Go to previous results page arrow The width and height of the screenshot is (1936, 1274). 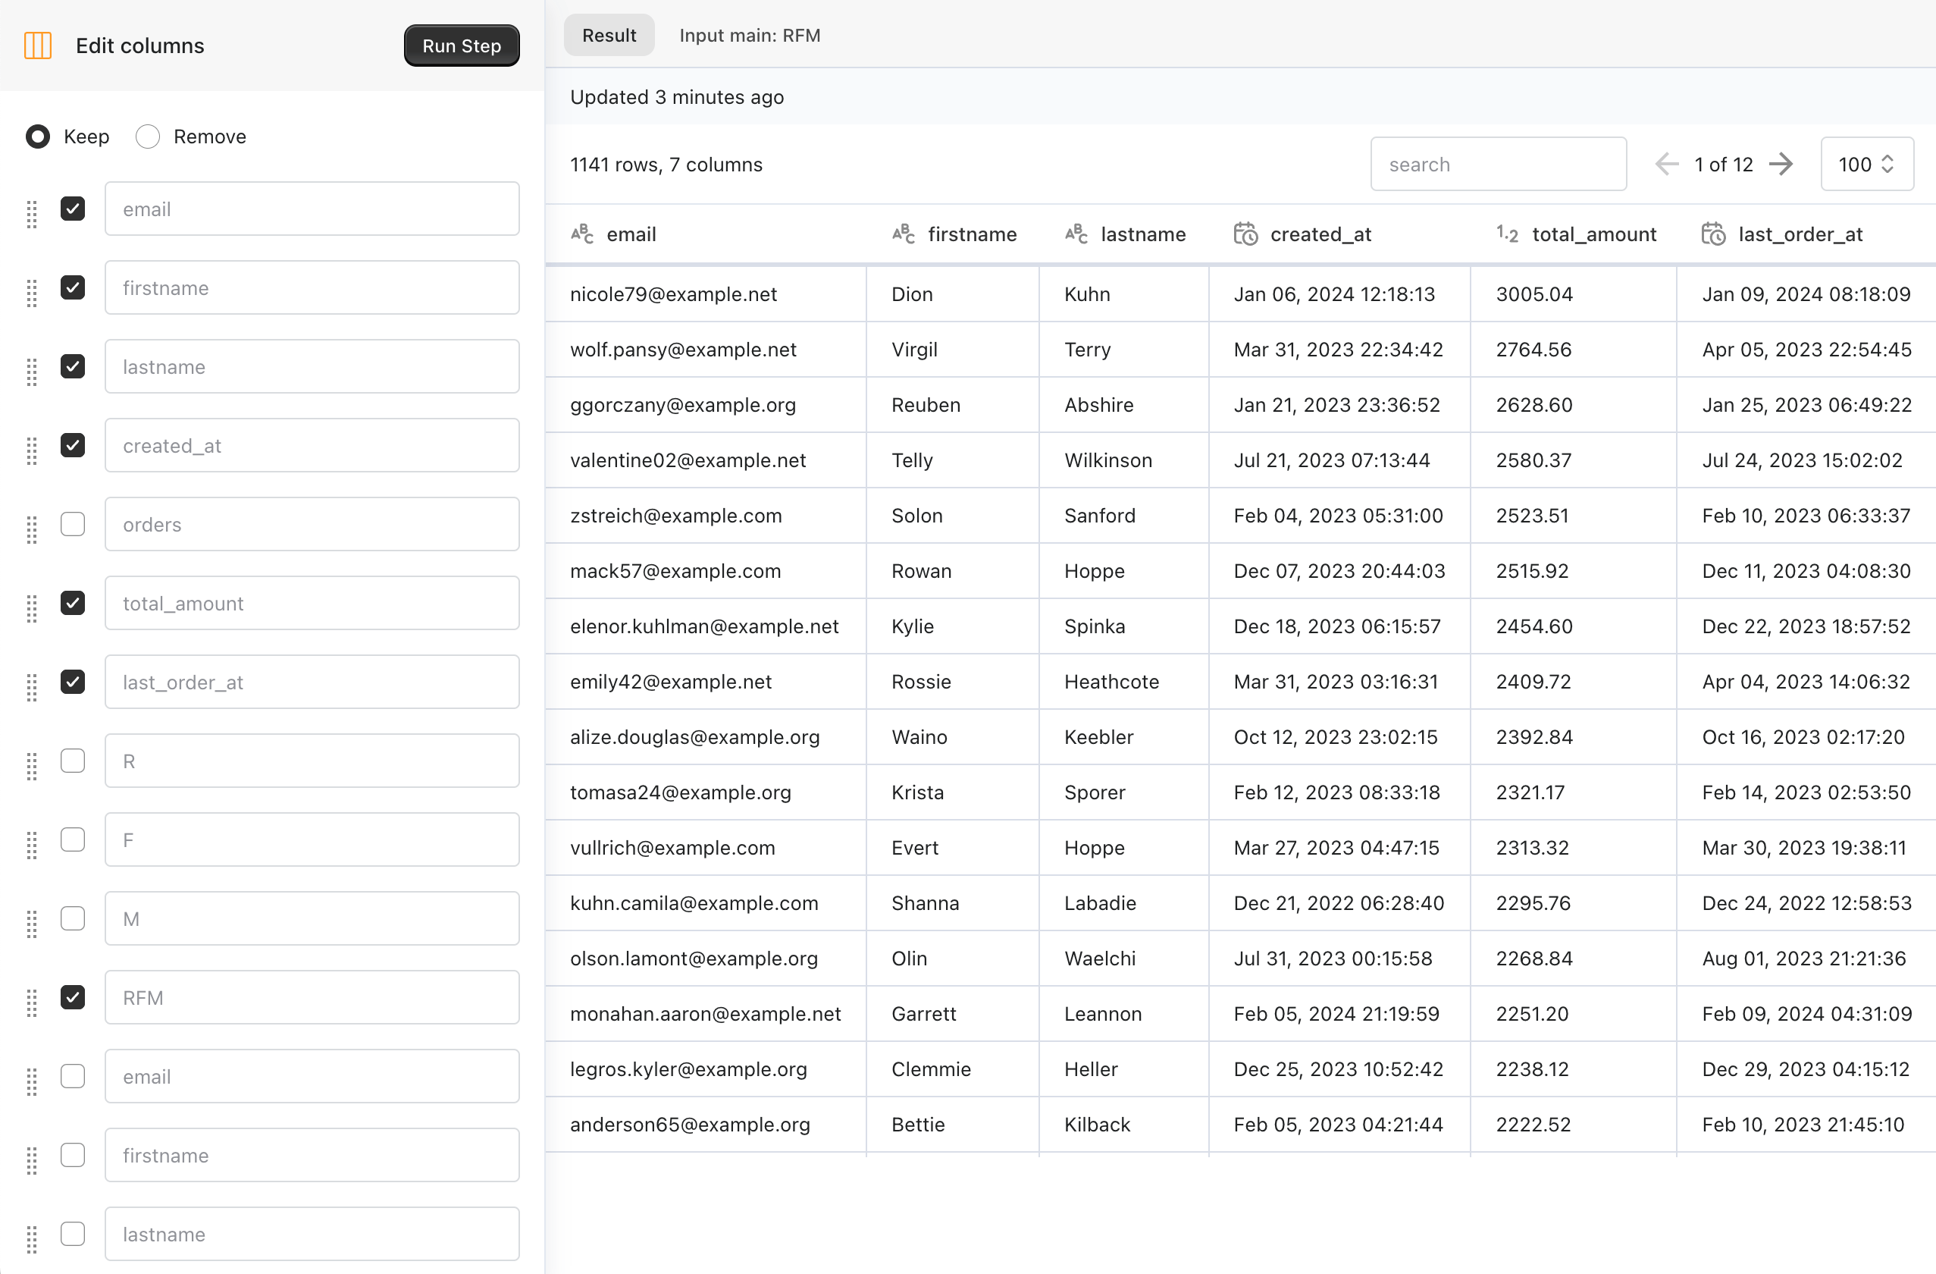[x=1668, y=165]
